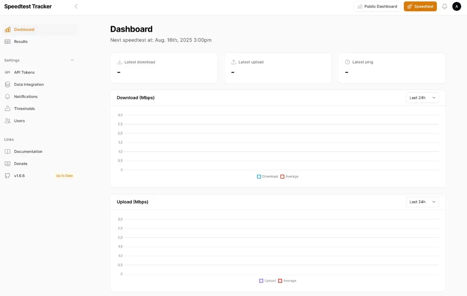Toggle the Download series in the legend
The width and height of the screenshot is (467, 296).
click(266, 176)
